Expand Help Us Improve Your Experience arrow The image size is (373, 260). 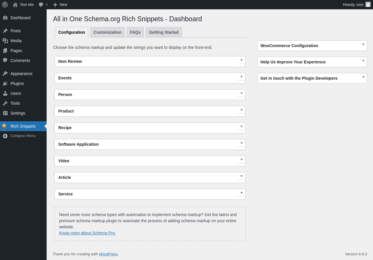pos(363,61)
